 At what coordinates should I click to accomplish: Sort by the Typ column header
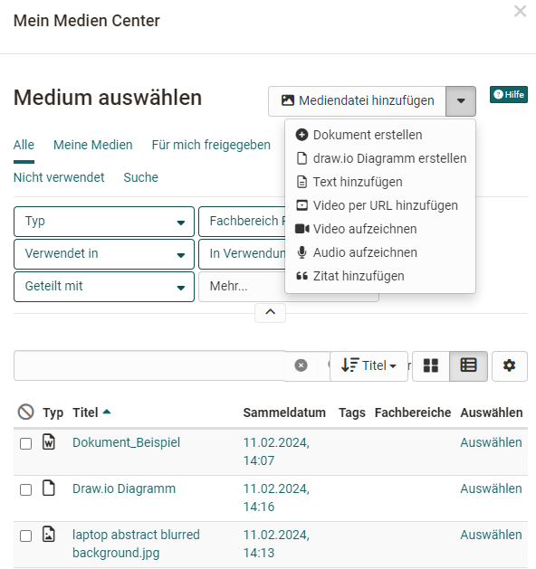(53, 413)
